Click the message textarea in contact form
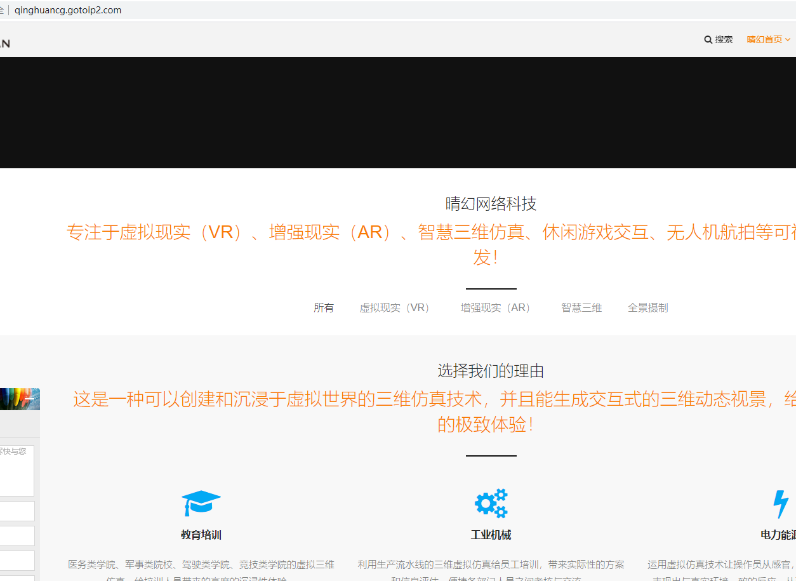This screenshot has height=581, width=796. tap(17, 471)
